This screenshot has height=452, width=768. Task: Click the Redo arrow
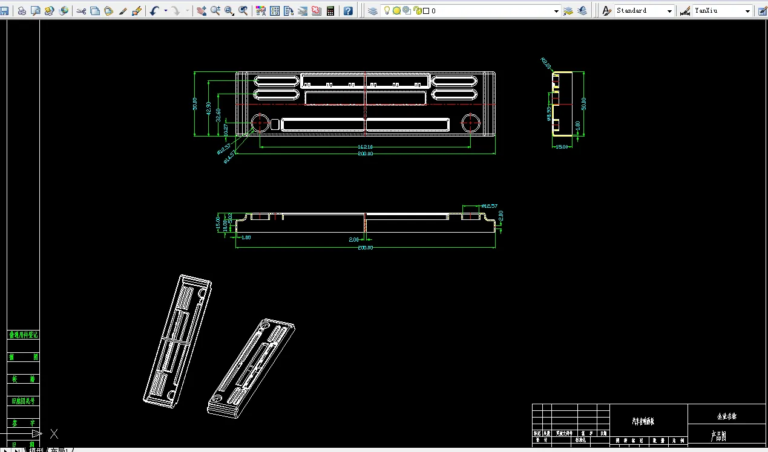175,11
